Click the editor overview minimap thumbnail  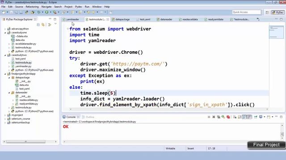coord(276,32)
